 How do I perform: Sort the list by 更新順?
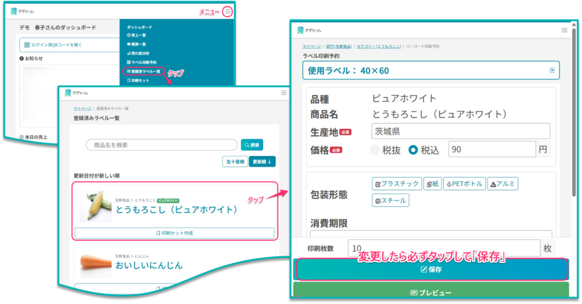(x=261, y=161)
